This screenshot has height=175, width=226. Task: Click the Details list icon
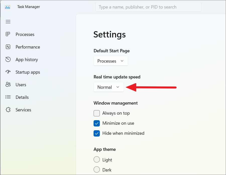[x=8, y=97]
